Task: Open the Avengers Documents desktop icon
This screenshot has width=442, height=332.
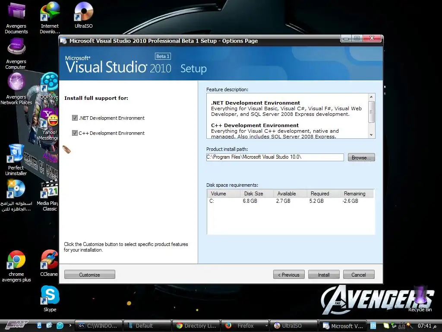Action: pos(16,18)
